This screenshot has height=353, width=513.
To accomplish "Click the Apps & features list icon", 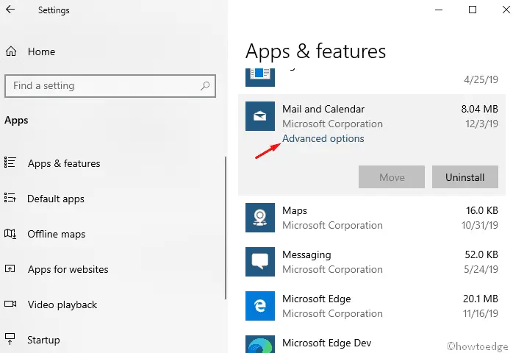I will click(x=10, y=163).
